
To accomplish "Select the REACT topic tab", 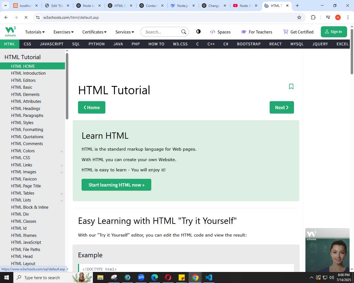I will [275, 44].
